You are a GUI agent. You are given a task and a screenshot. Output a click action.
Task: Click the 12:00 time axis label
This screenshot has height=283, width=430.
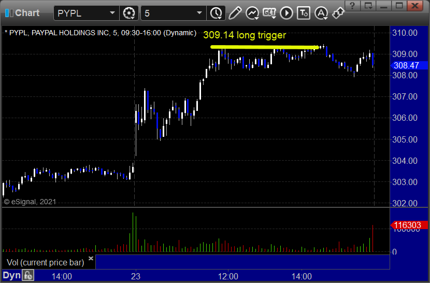pyautogui.click(x=228, y=276)
